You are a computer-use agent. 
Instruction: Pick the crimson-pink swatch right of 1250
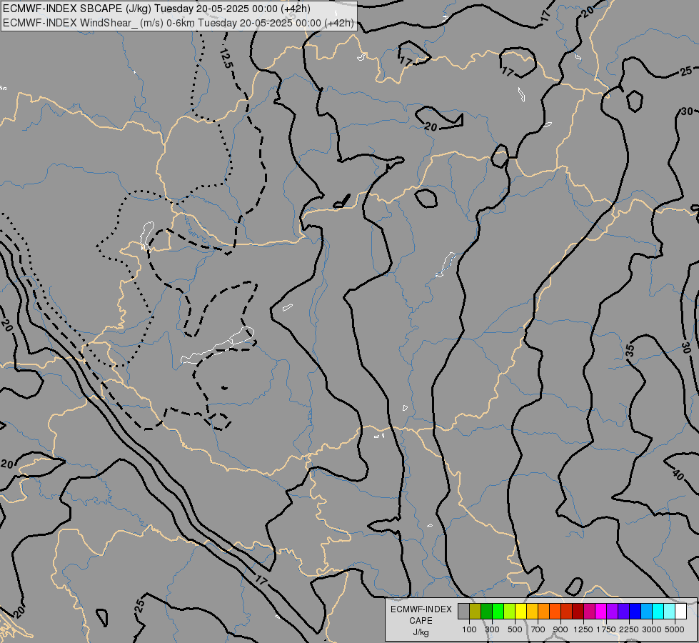[589, 612]
